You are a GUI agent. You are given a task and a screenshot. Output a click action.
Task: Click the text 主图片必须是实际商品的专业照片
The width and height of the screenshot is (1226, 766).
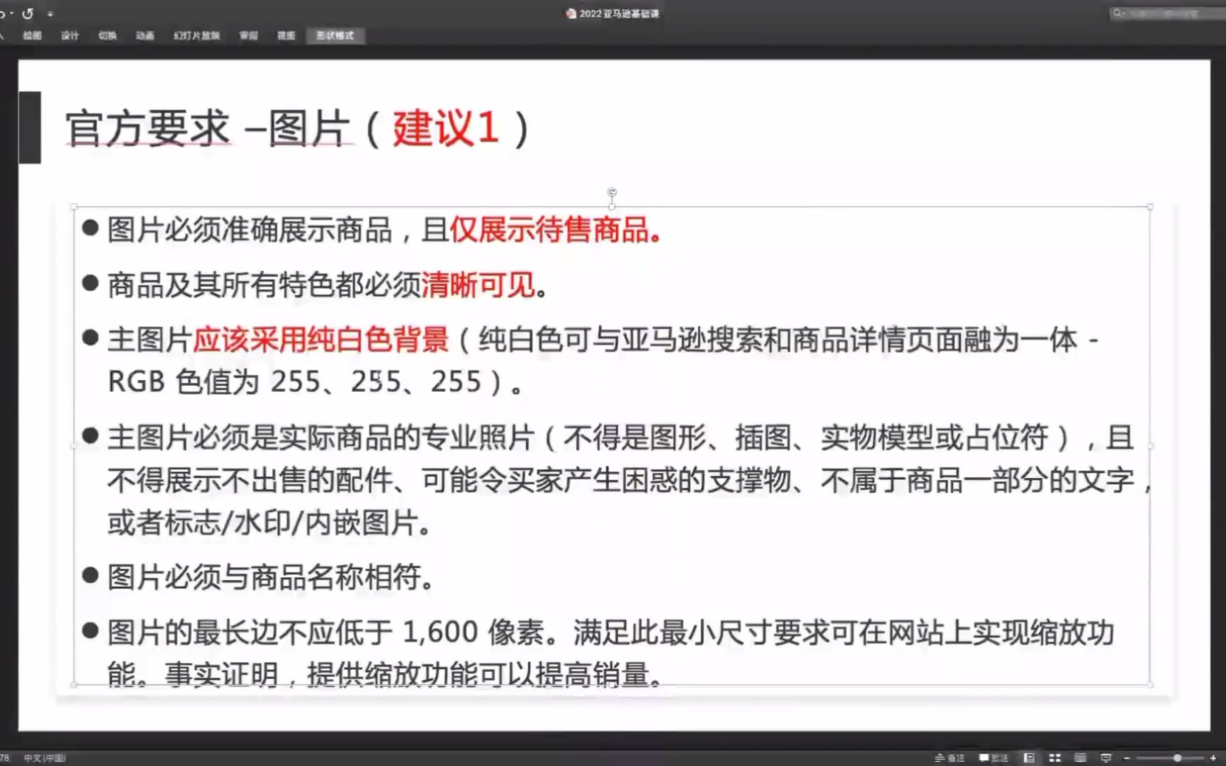pos(321,438)
